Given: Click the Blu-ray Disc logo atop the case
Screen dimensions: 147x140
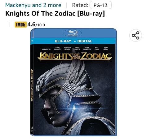Looking at the screenshot, I should click(x=72, y=33).
